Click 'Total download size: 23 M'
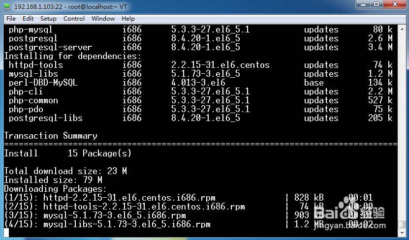The image size is (409, 240). [65, 171]
